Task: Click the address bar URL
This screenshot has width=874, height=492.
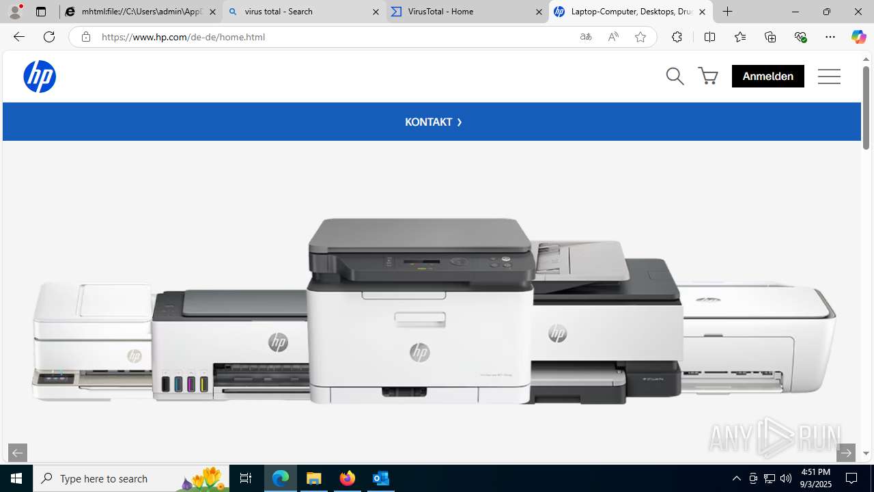Action: tap(183, 37)
